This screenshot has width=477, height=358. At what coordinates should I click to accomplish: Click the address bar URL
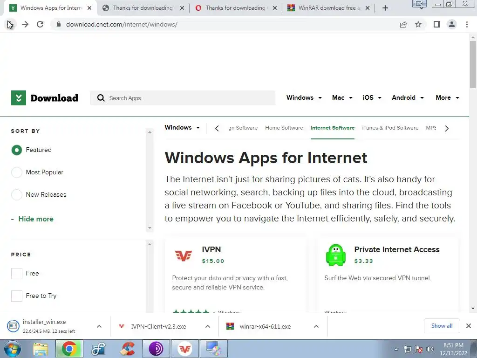[x=122, y=24]
